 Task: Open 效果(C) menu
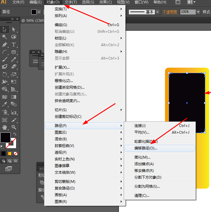pos(105,2)
